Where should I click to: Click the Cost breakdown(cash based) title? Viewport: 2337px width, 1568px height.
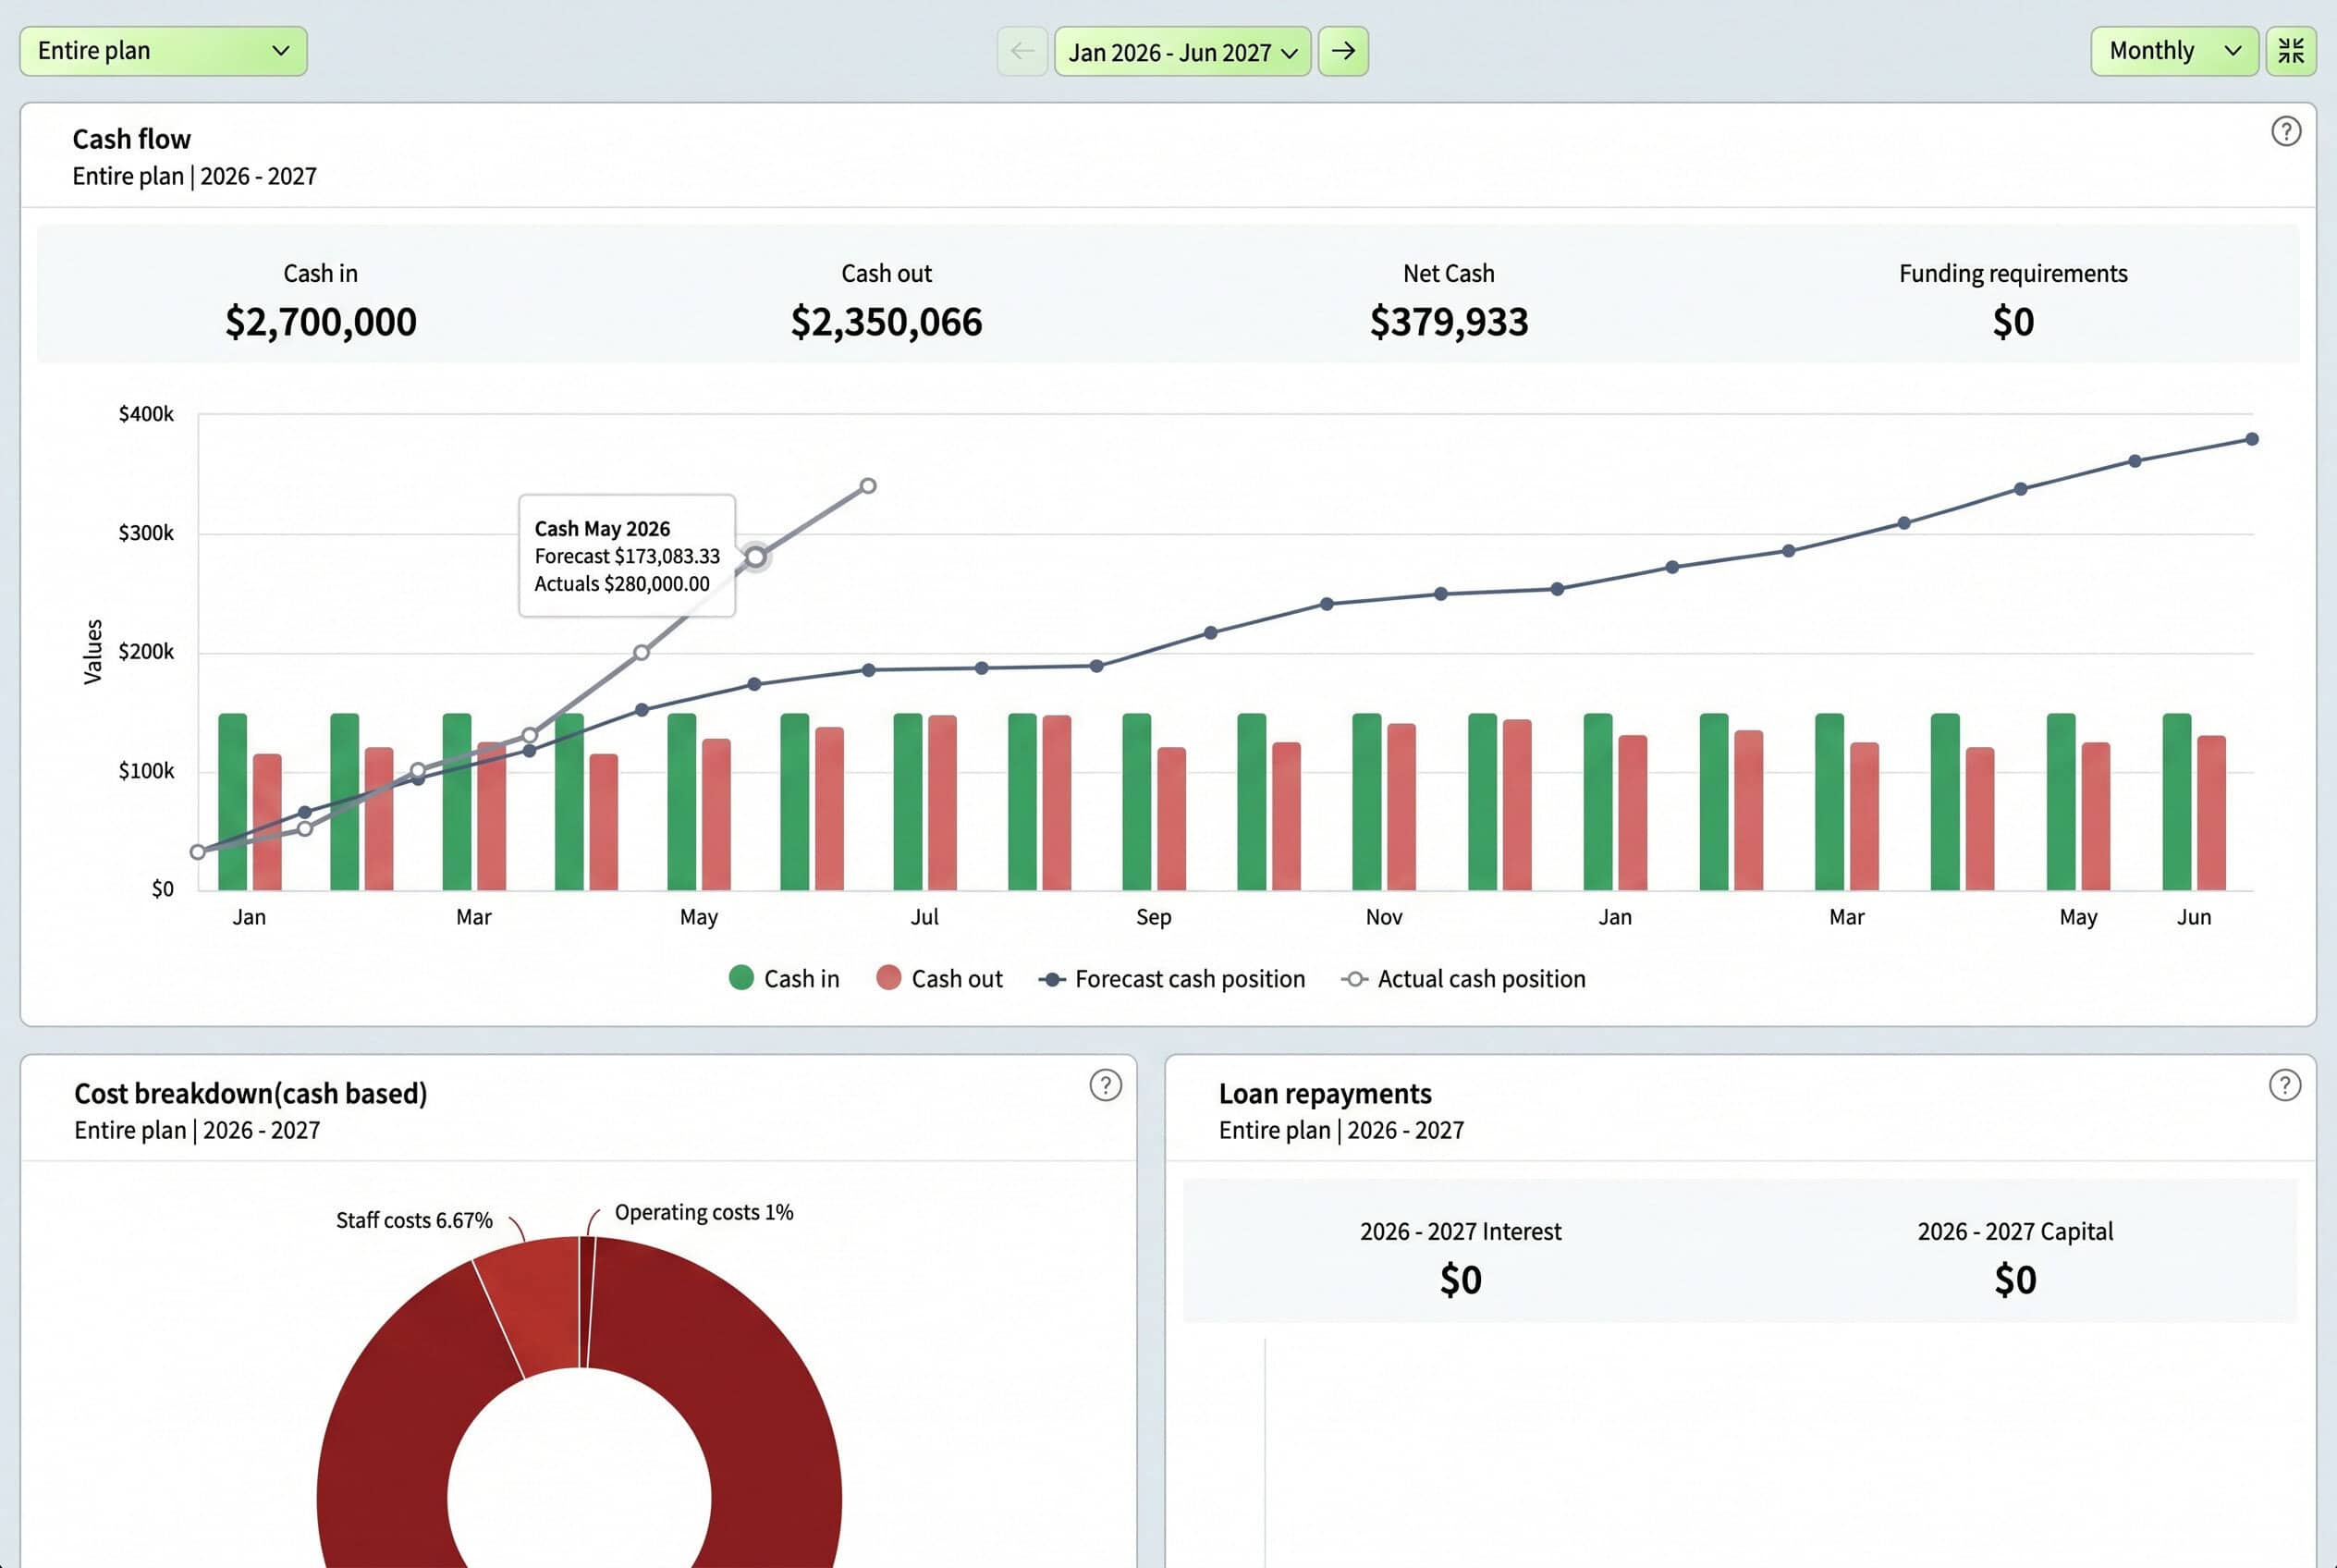point(251,1093)
